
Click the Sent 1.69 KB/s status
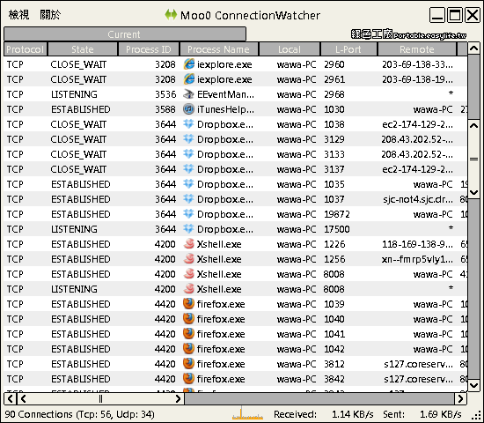pyautogui.click(x=422, y=414)
